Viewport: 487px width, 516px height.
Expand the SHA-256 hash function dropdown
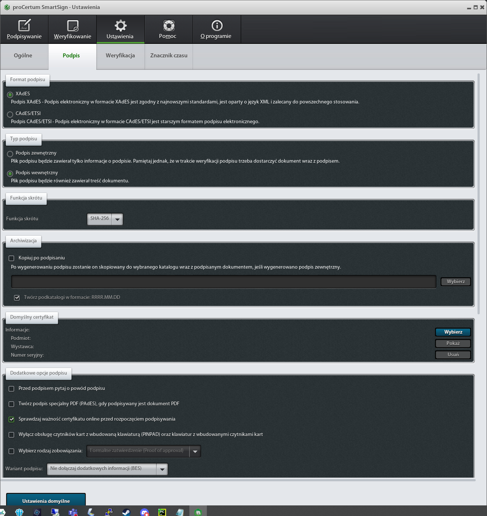point(117,219)
